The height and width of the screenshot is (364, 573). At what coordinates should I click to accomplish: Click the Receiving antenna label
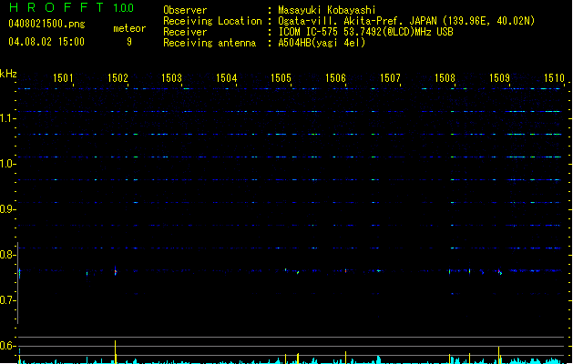click(210, 43)
